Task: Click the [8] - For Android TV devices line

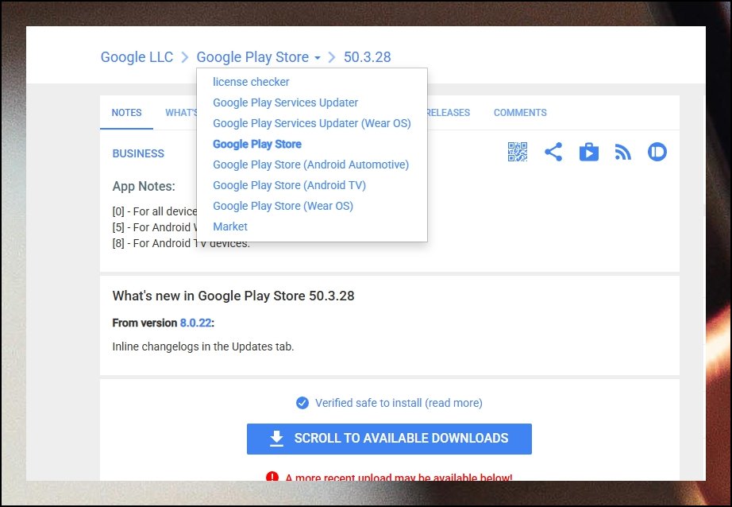Action: [181, 243]
